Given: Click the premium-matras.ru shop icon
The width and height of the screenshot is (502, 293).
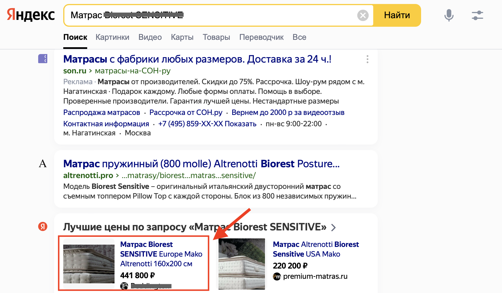Looking at the screenshot, I should (x=277, y=276).
